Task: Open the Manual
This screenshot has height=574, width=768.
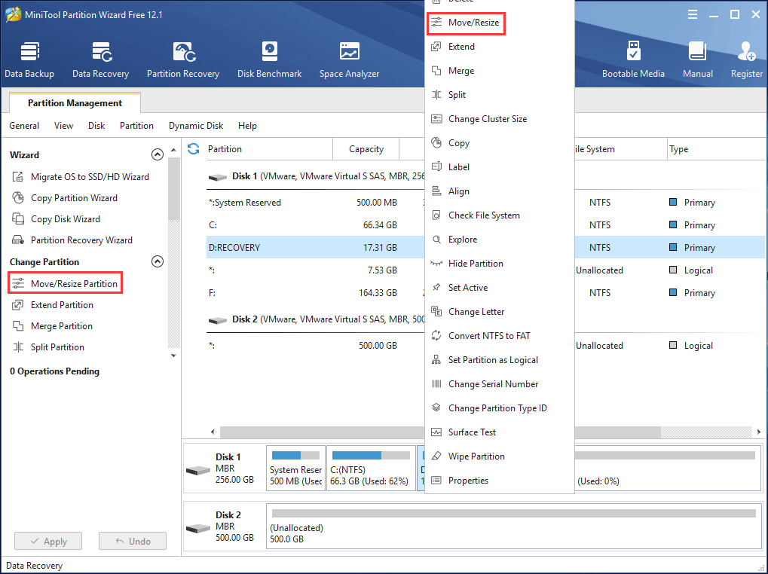Action: (x=697, y=60)
